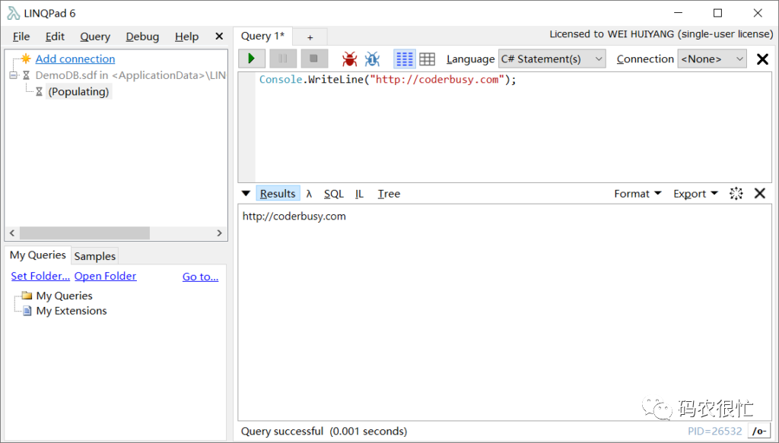This screenshot has height=443, width=779.
Task: Click the hourglass icon beside DemoDB.sdf
Action: click(x=27, y=75)
